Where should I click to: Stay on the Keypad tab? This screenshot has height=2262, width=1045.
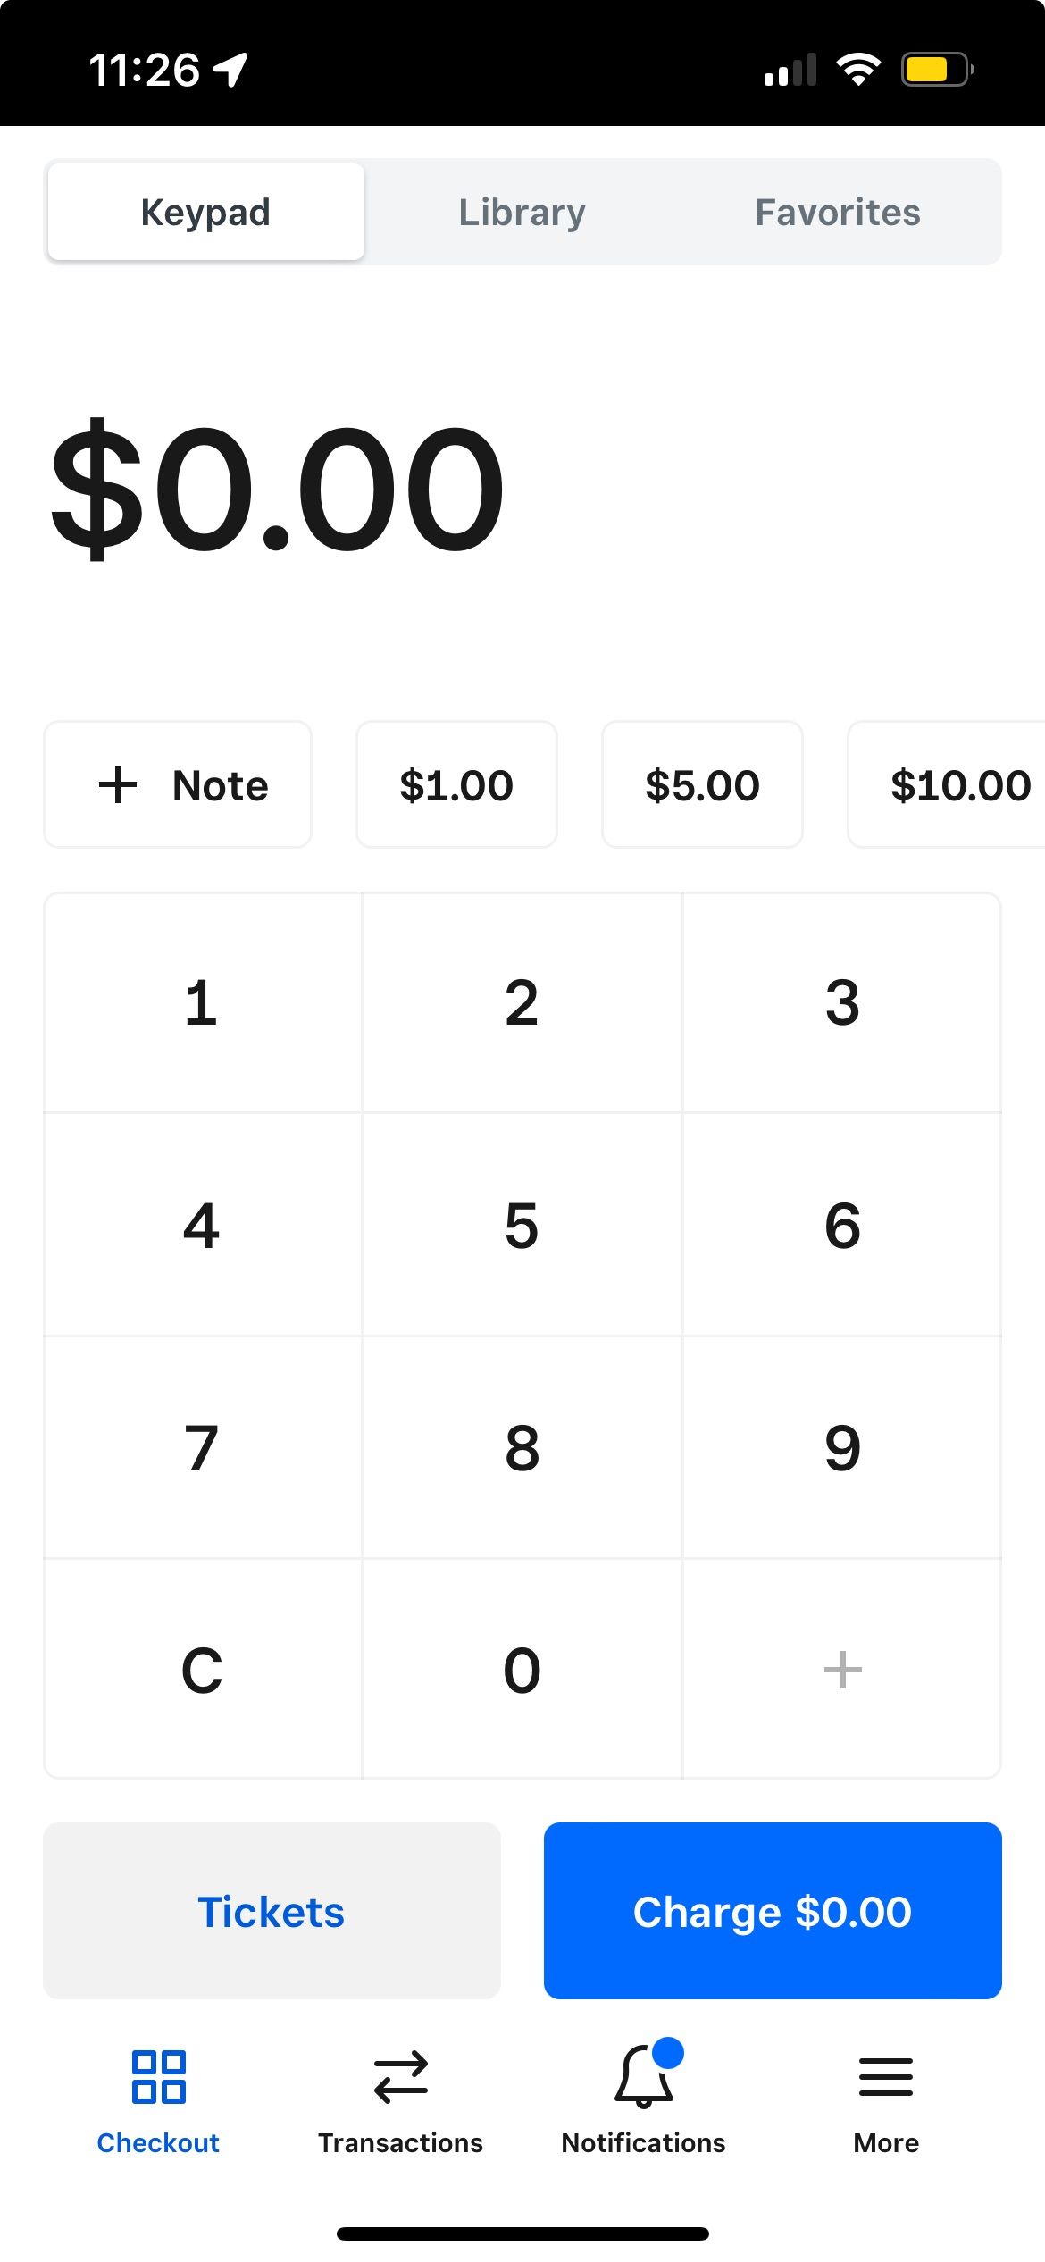point(205,212)
